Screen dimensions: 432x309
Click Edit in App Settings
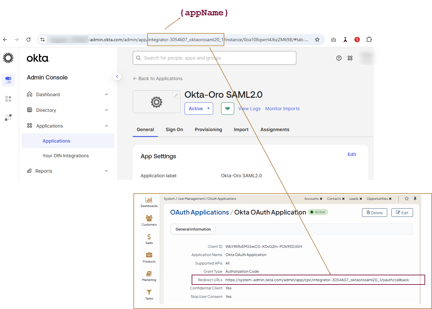point(352,154)
